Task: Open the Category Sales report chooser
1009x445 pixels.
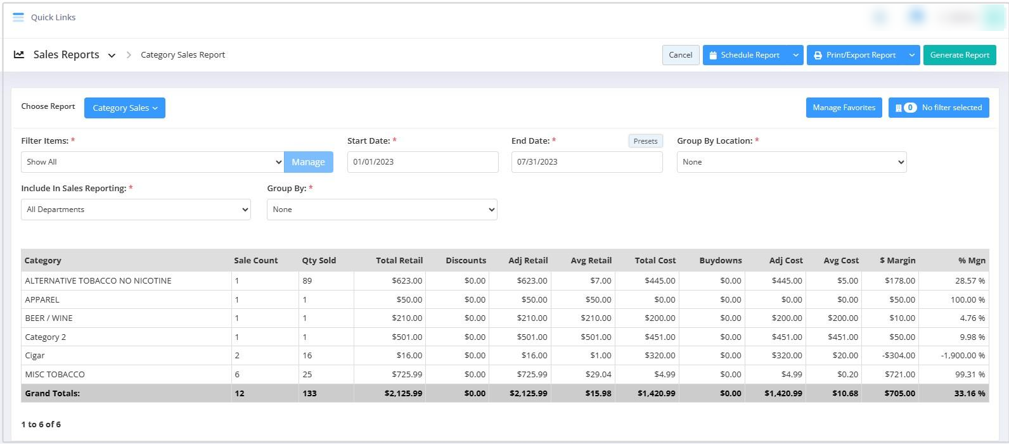Action: click(x=125, y=108)
